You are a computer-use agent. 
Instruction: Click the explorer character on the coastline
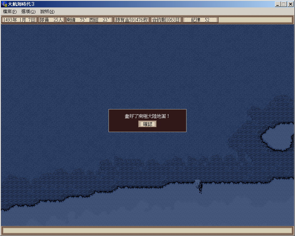(199, 186)
